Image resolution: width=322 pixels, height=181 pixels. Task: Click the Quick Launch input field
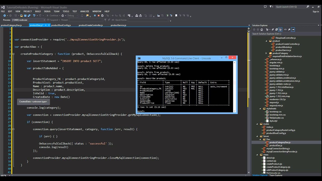pyautogui.click(x=291, y=7)
